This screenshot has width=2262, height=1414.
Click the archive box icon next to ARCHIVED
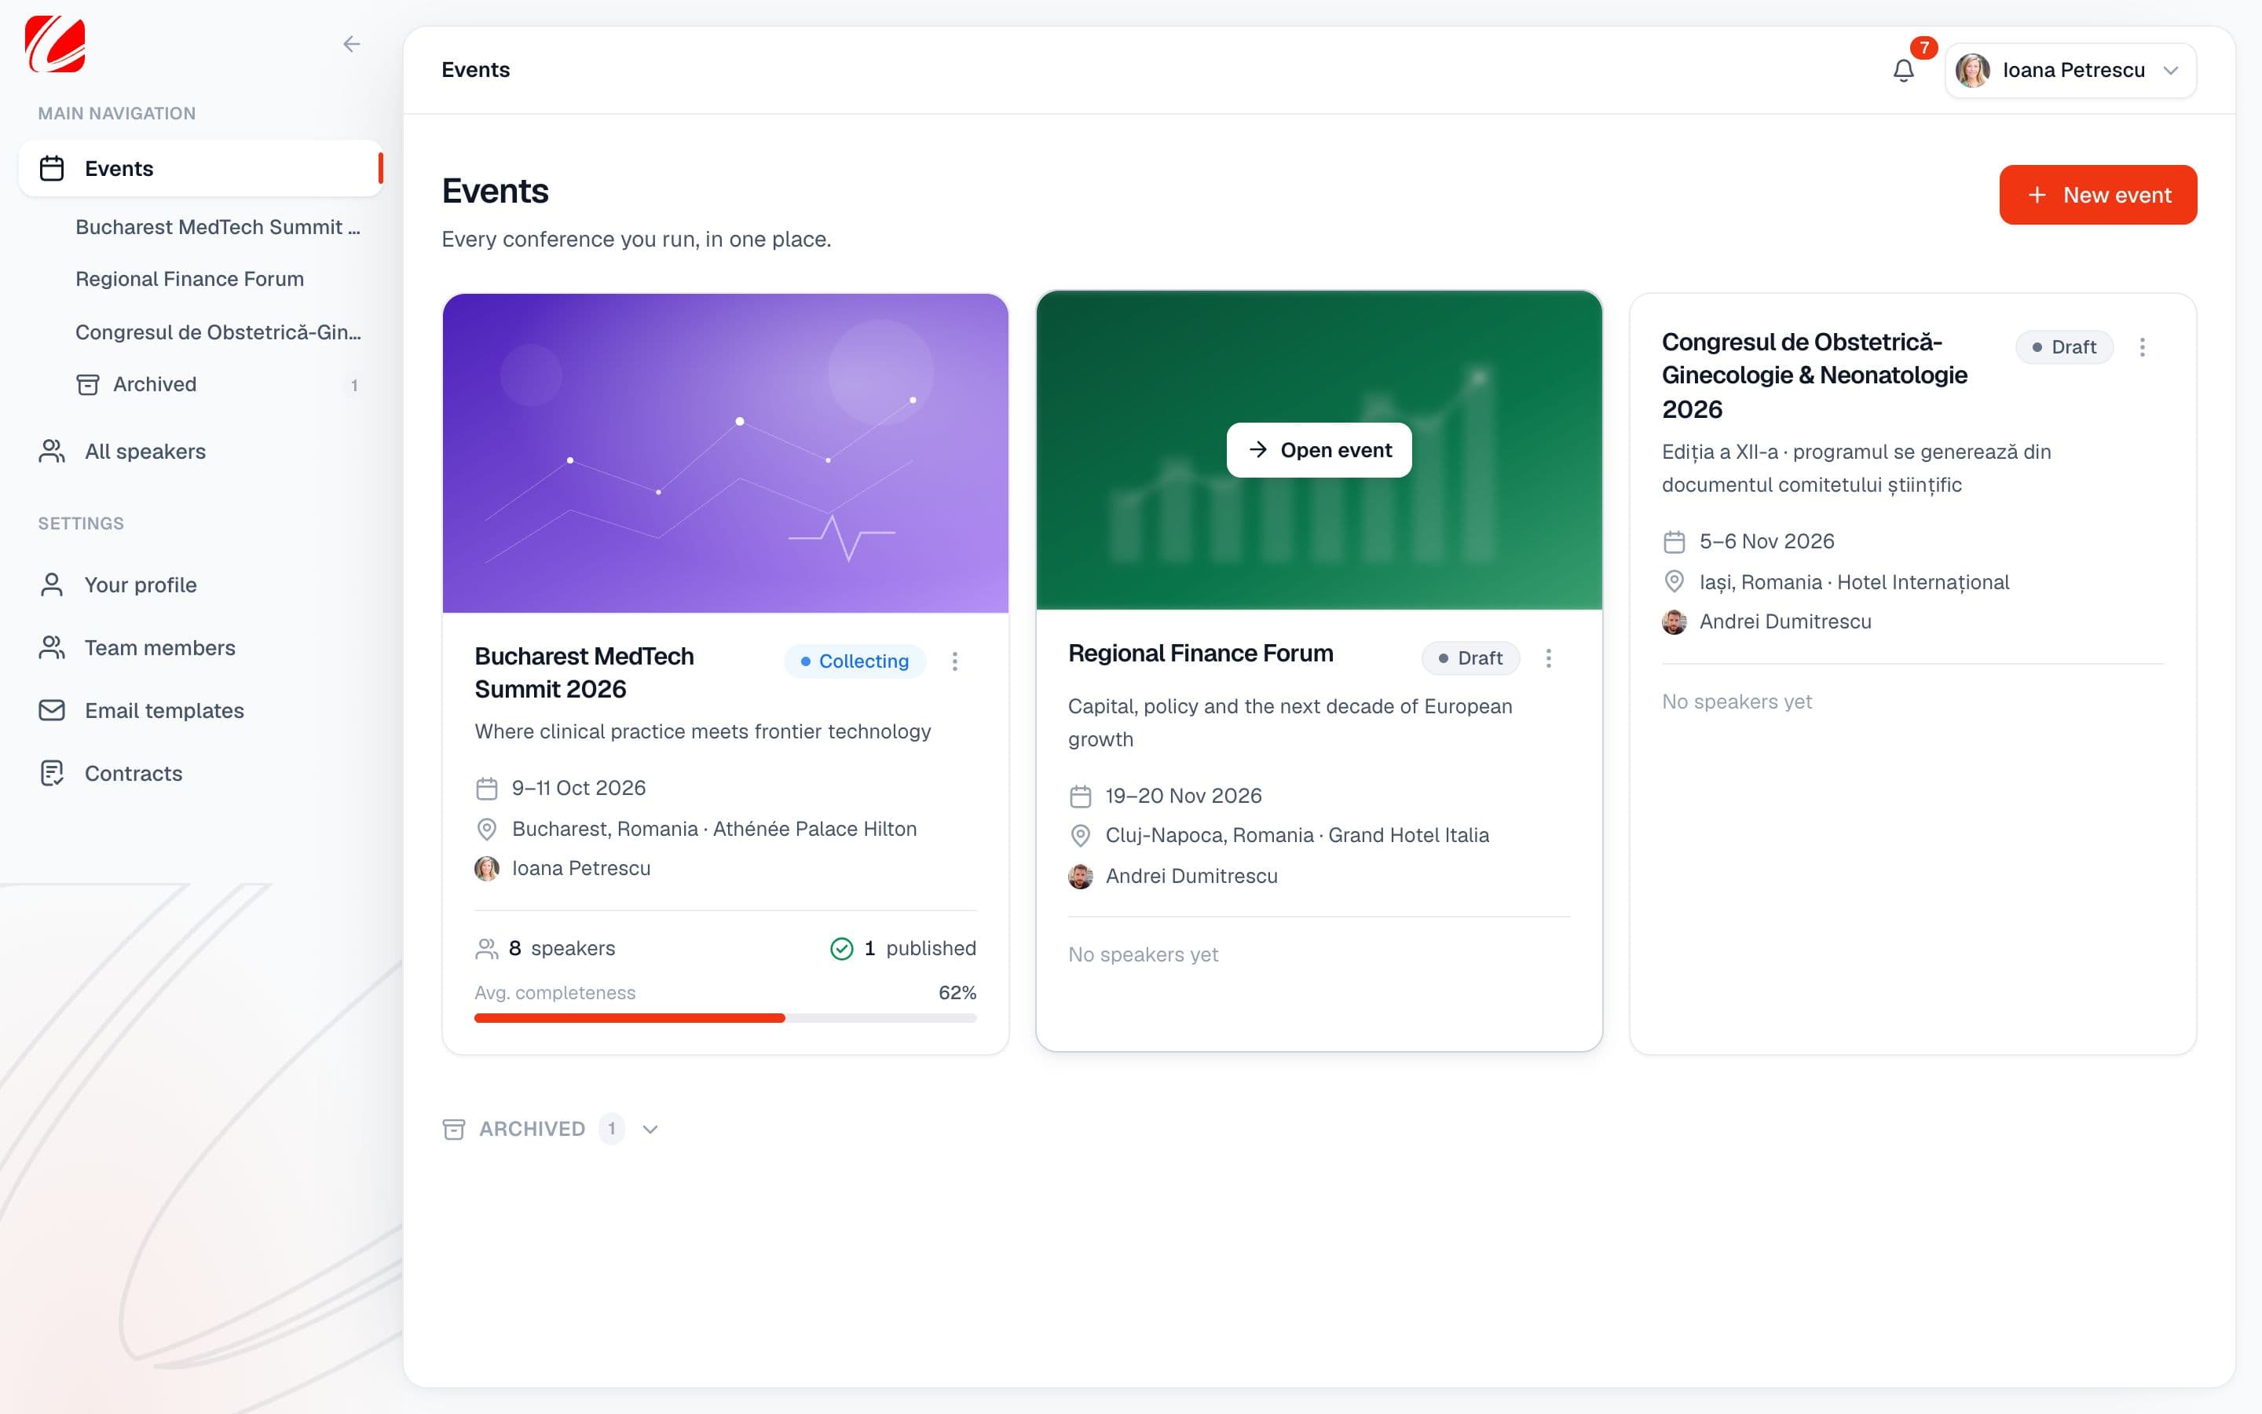453,1130
